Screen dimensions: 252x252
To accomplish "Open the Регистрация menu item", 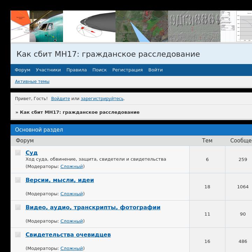I will (x=127, y=70).
